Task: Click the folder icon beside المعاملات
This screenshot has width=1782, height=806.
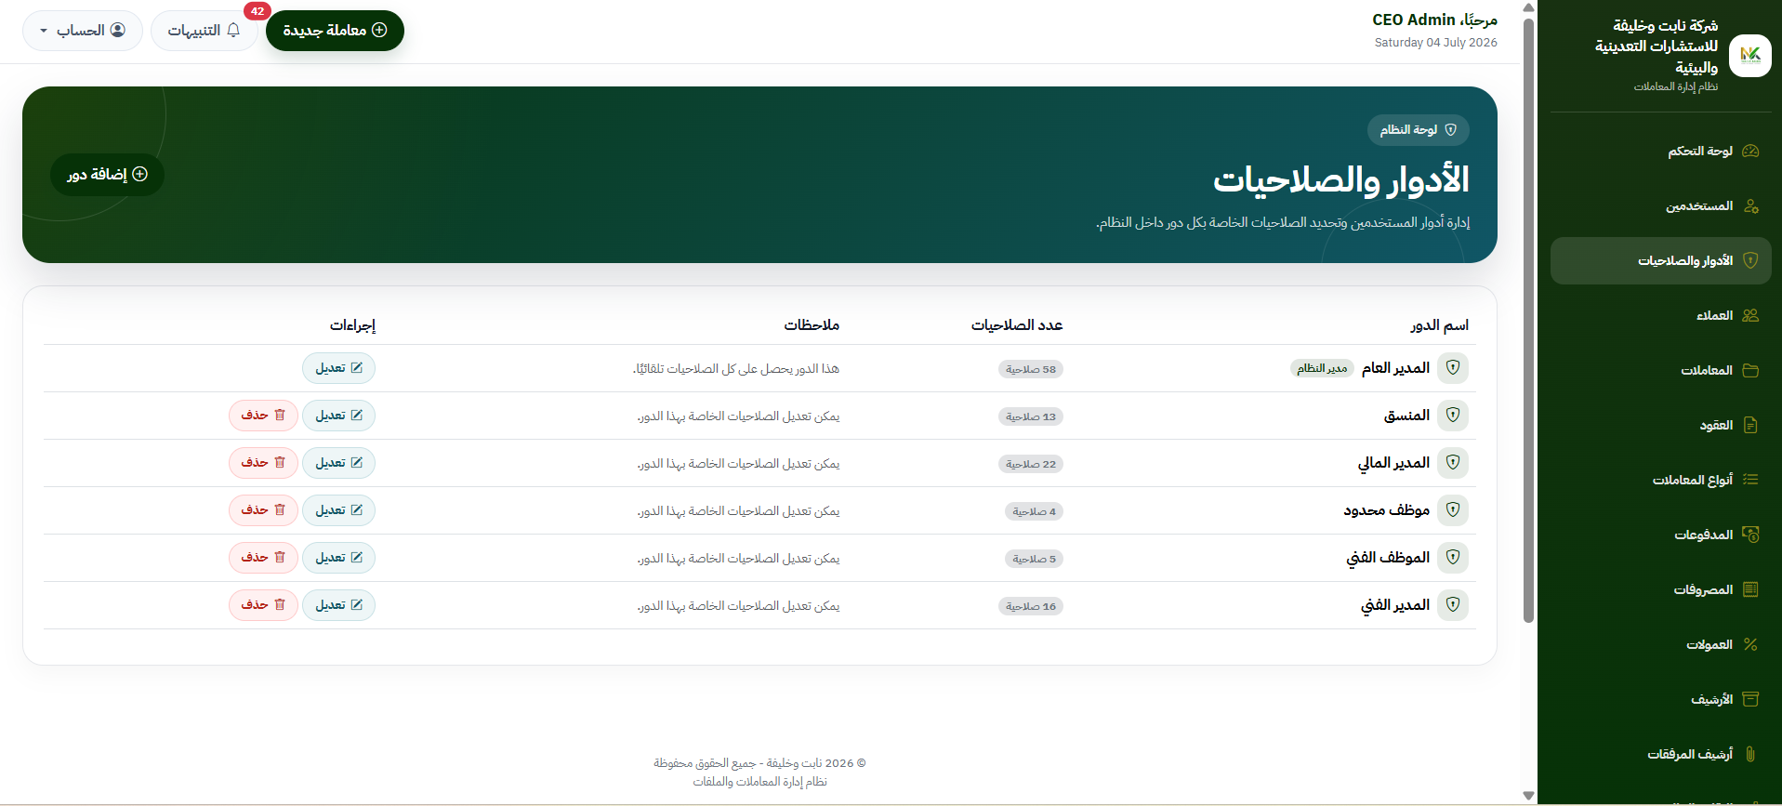Action: (x=1750, y=371)
